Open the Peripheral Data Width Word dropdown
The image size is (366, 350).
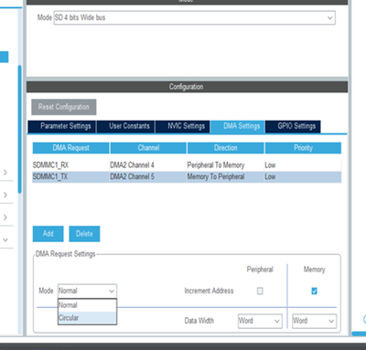[260, 321]
